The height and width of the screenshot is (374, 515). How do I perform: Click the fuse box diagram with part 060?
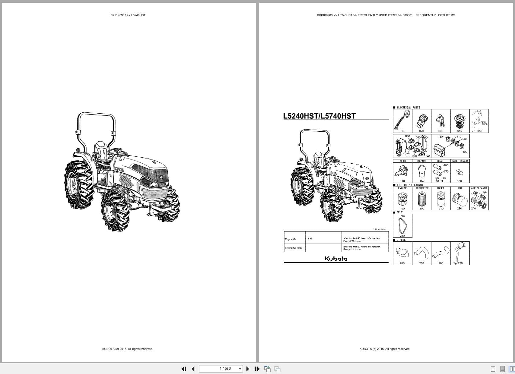[x=412, y=146]
